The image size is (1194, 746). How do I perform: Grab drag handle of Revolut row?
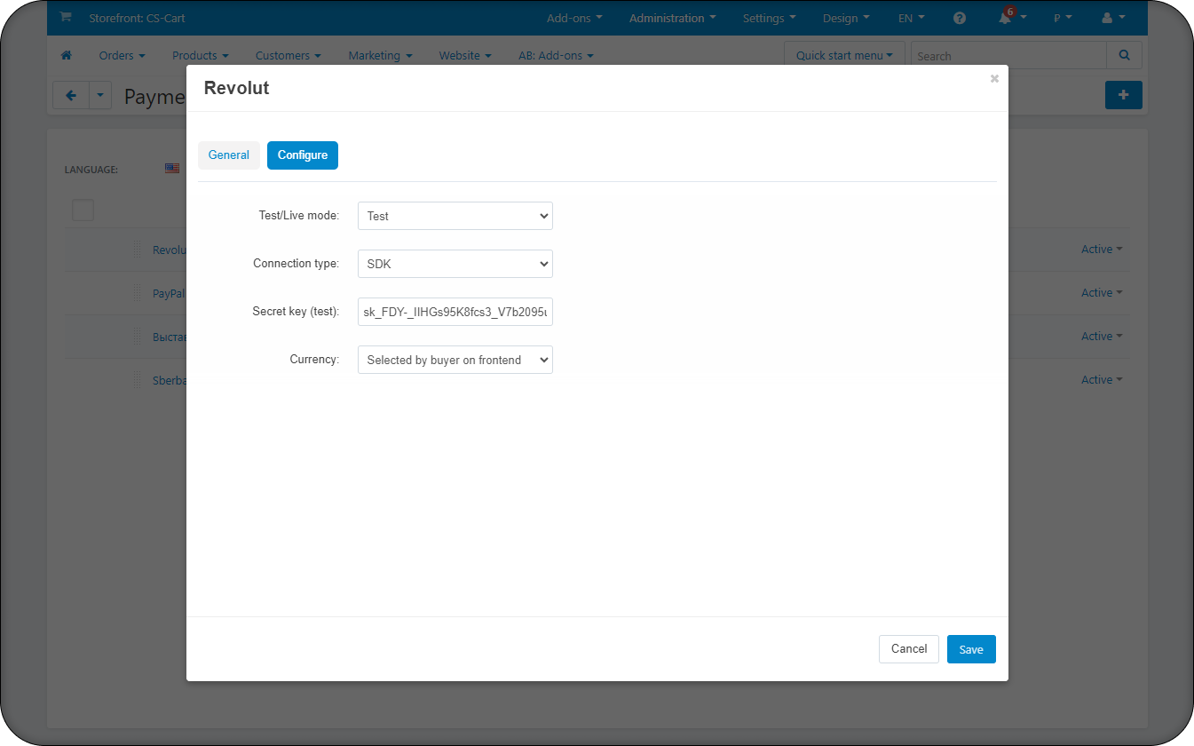coord(137,250)
